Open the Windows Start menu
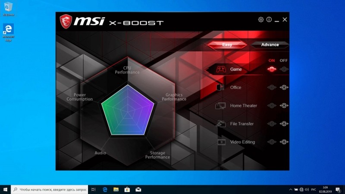 5,190
